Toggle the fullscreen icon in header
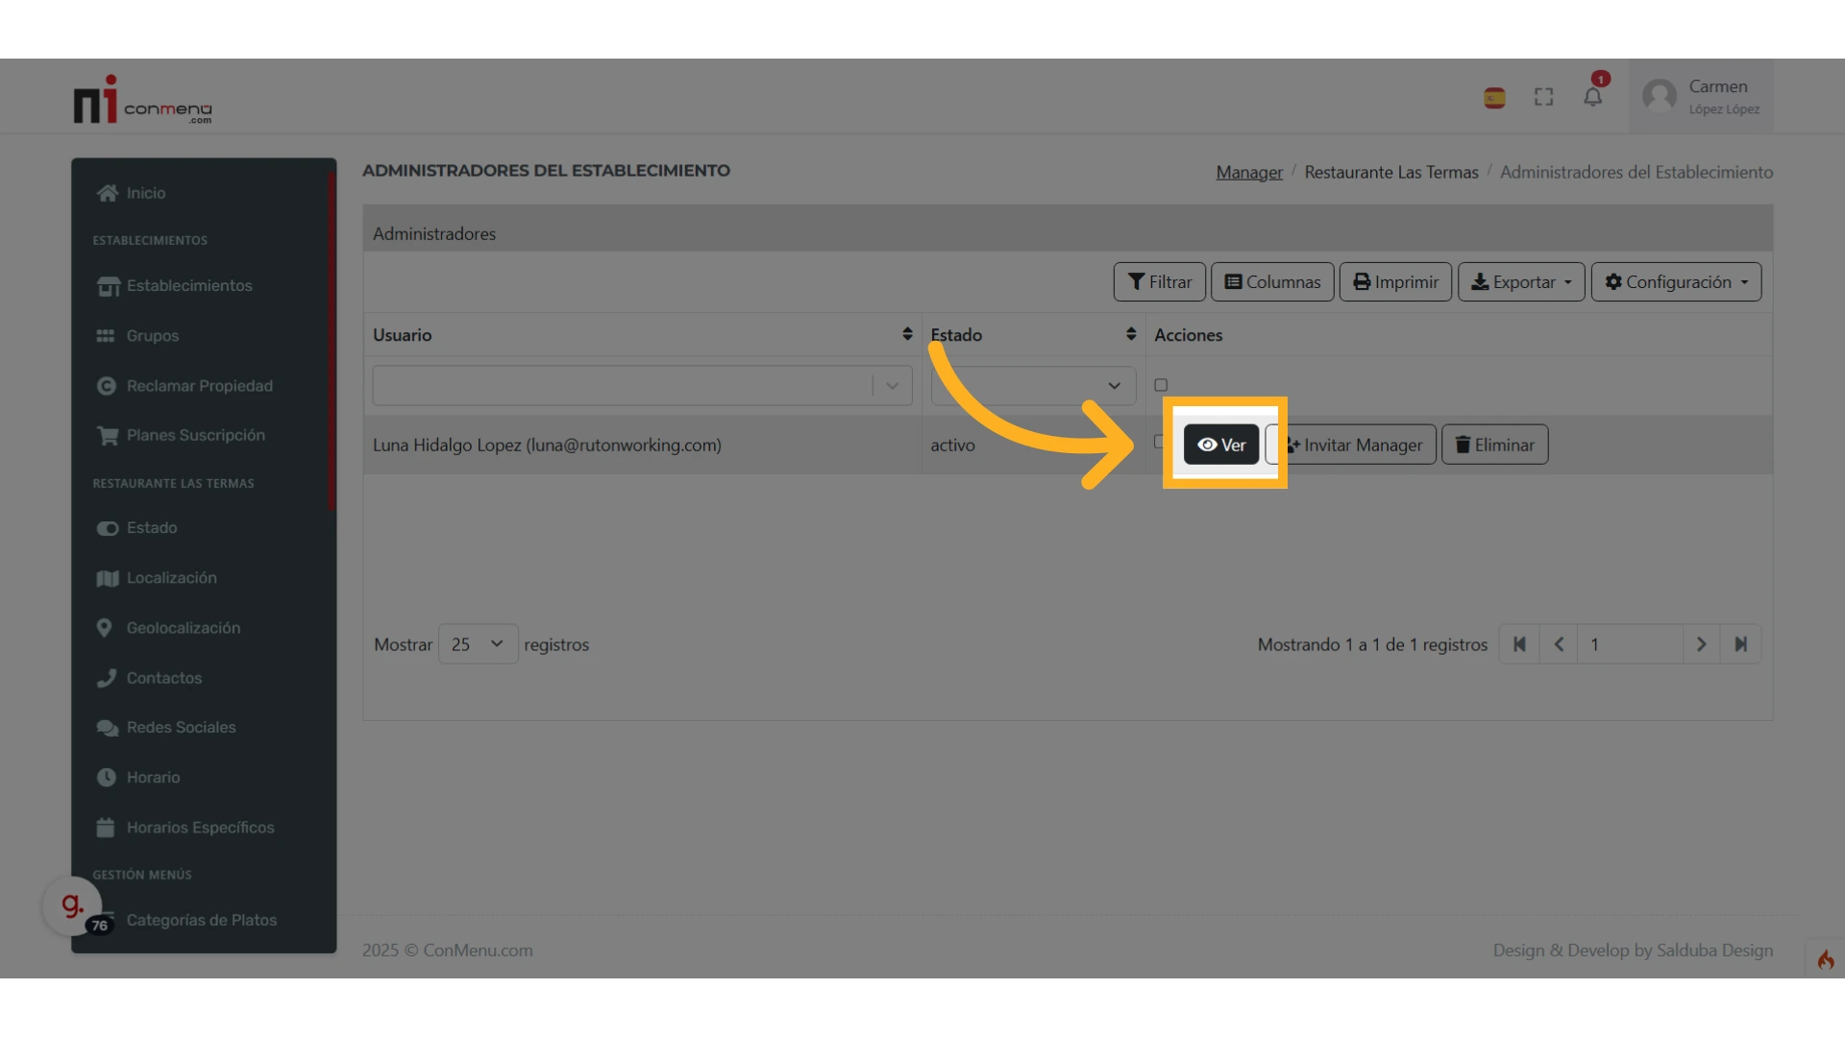 [1543, 97]
